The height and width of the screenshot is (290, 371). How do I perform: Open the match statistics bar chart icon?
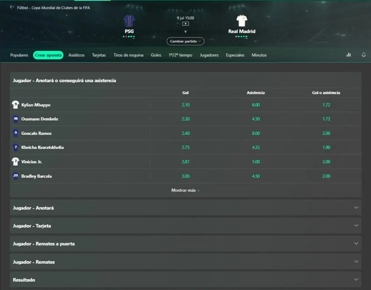tap(349, 55)
